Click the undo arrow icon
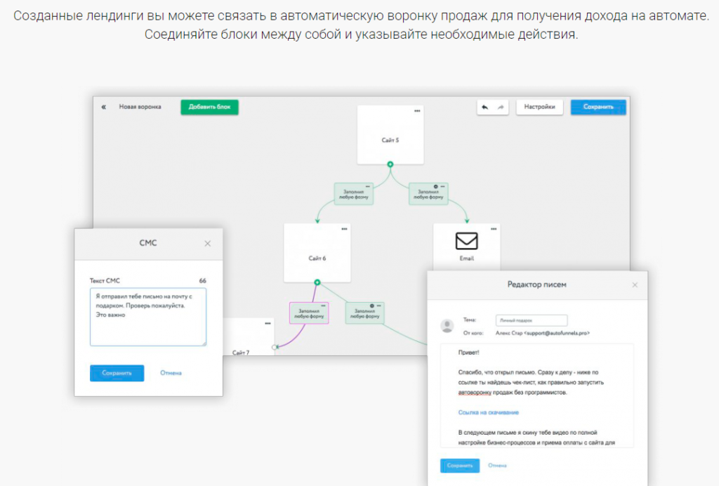The width and height of the screenshot is (719, 486). (x=485, y=107)
